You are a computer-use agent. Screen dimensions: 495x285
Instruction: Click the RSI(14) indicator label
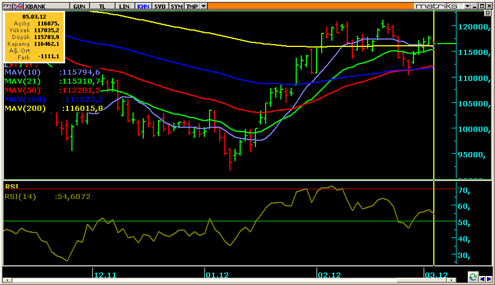(x=20, y=197)
